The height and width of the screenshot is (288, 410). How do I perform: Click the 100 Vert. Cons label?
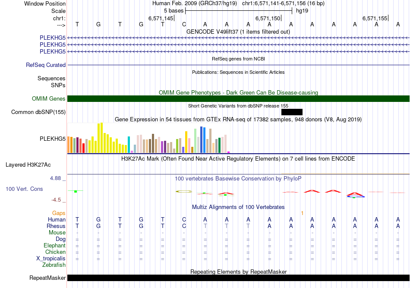tap(24, 189)
